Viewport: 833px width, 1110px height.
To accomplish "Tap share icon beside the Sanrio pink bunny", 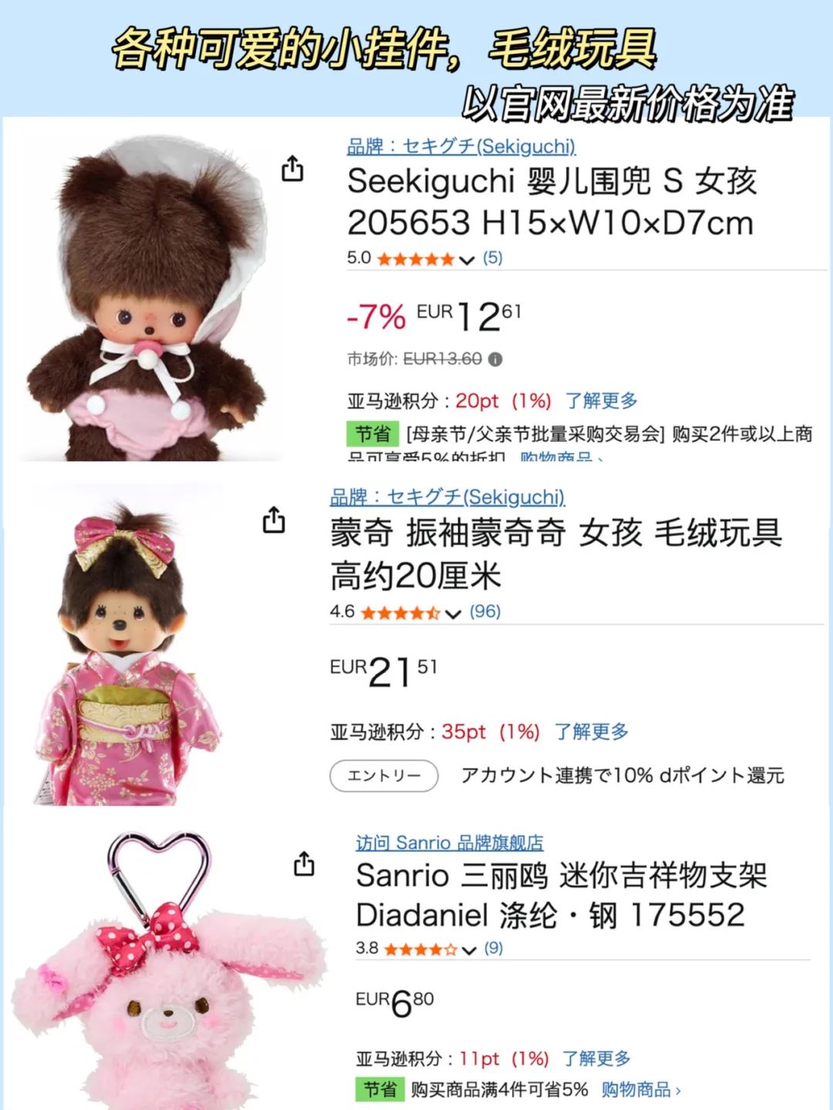I will click(x=305, y=864).
